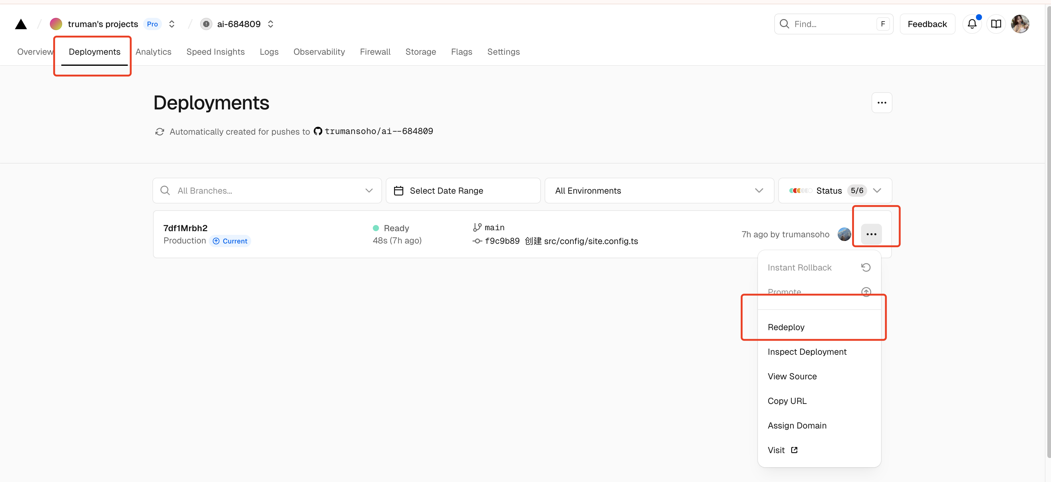Open the Observability tab

click(319, 52)
